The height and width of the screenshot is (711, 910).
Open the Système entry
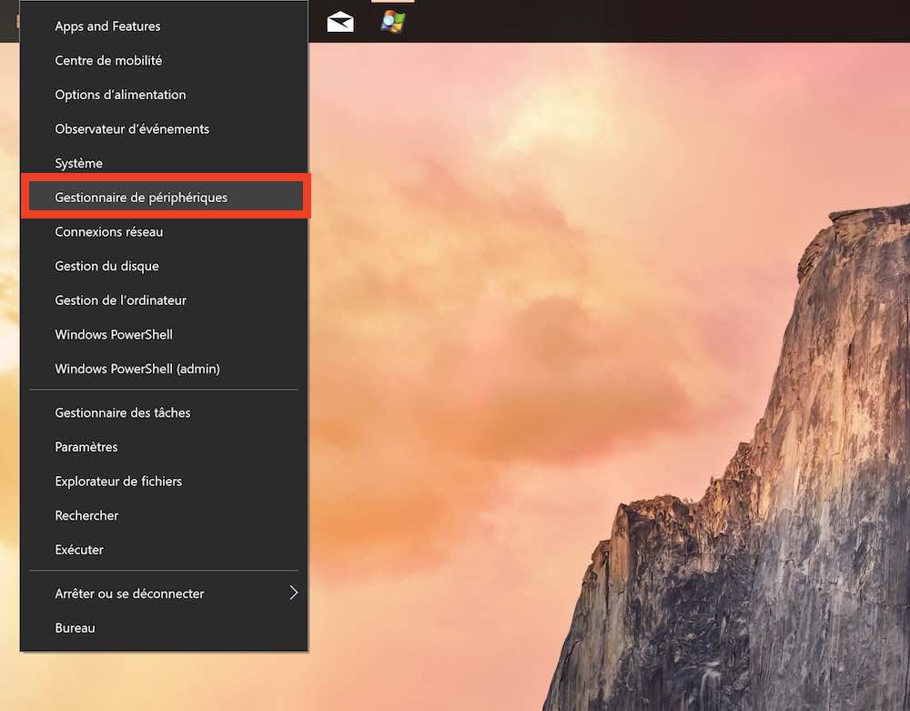[164, 163]
